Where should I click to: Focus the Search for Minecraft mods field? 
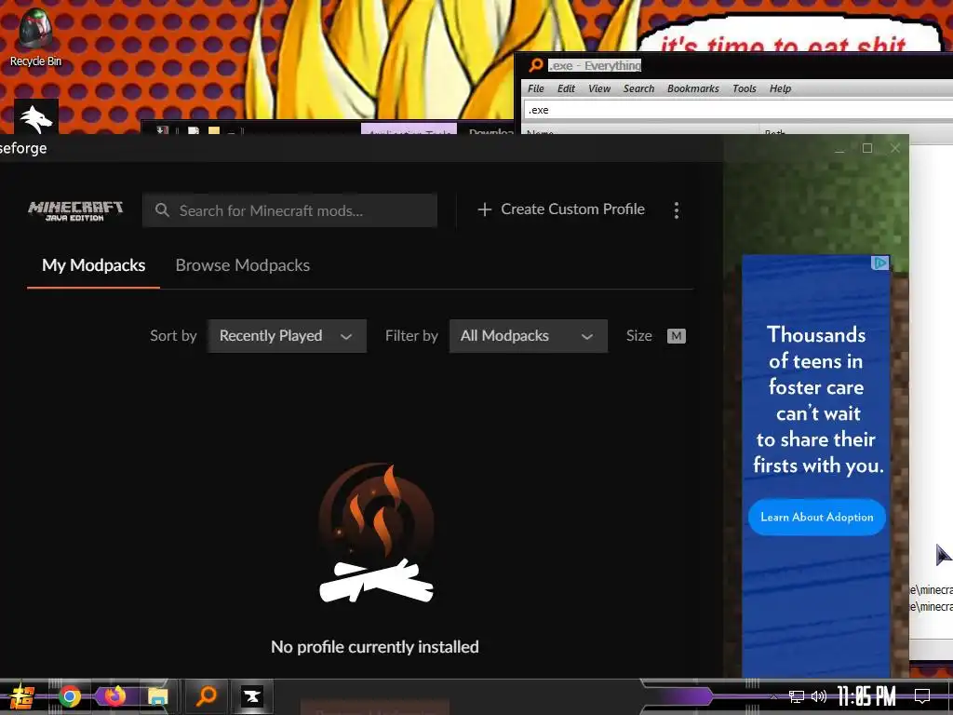coord(290,210)
